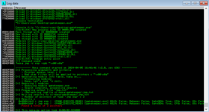The width and height of the screenshot is (209, 112).
Task: Select the 0x080414c3 jmp esp result row
Action: click(100, 101)
